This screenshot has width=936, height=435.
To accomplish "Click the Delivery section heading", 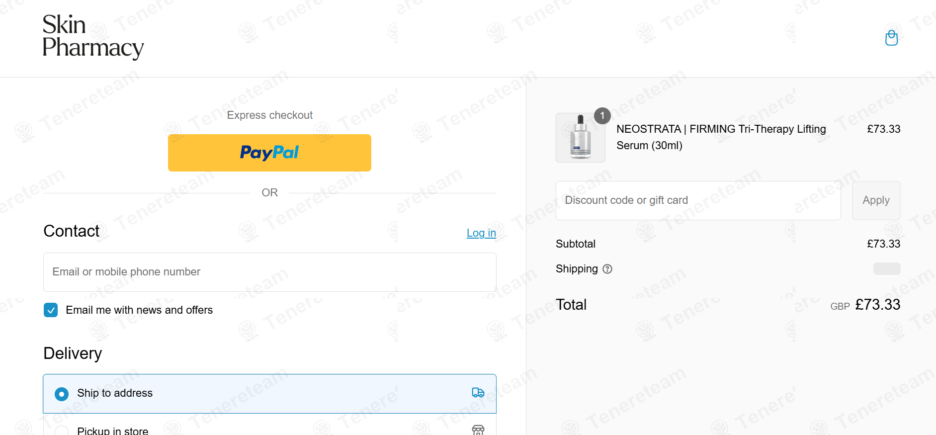I will 73,353.
